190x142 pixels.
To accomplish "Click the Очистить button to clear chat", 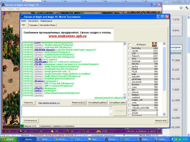I will [x=28, y=102].
